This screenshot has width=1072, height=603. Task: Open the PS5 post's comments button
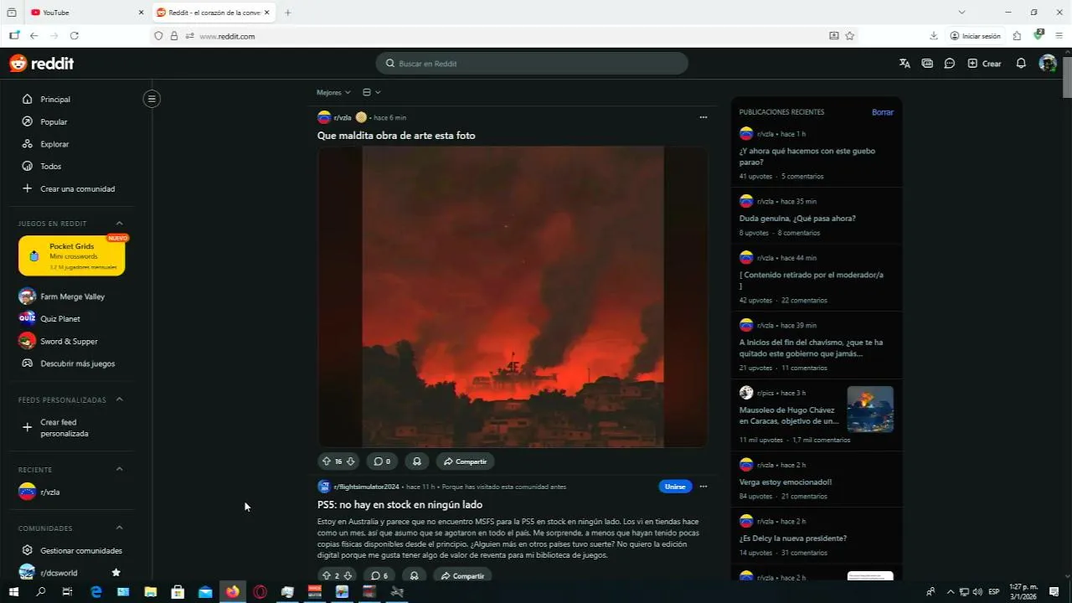pyautogui.click(x=379, y=575)
